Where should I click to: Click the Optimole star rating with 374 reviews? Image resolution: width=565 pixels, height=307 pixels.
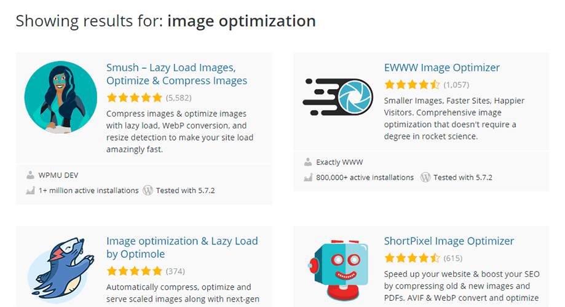(x=134, y=271)
